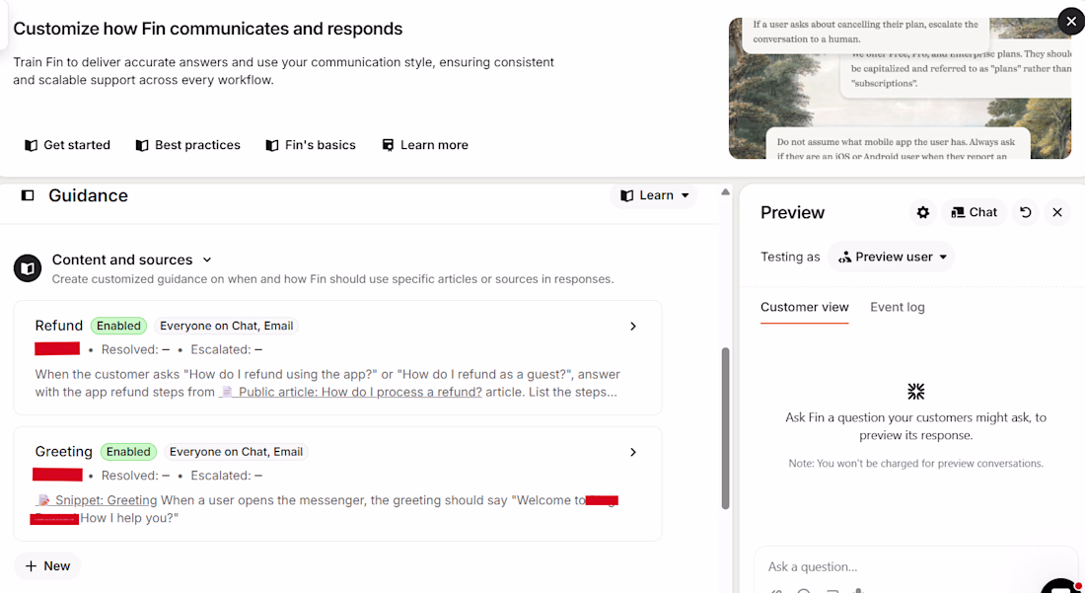Open the Greeting guidance card title
The height and width of the screenshot is (593, 1085).
click(64, 452)
